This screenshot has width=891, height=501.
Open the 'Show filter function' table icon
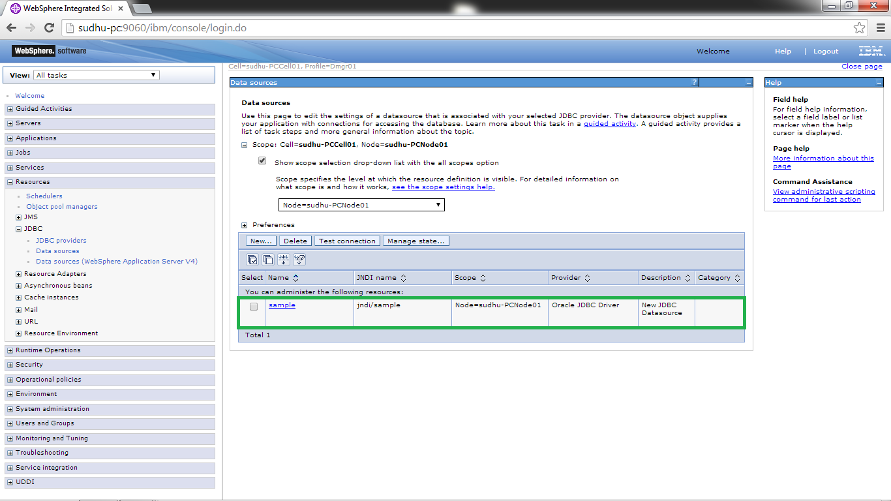click(x=283, y=259)
